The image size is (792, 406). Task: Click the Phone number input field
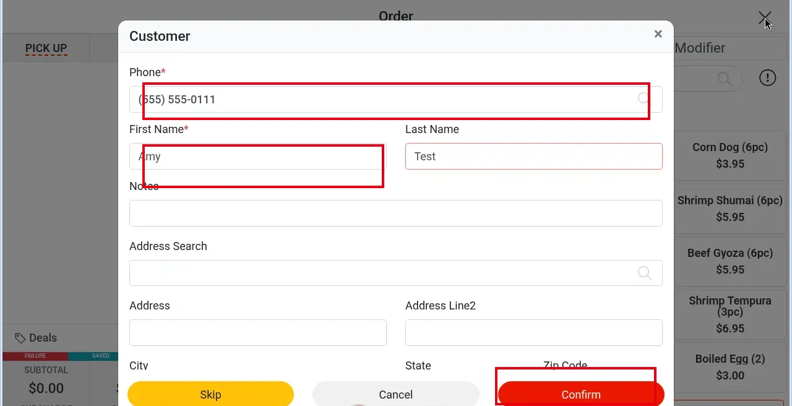click(x=396, y=99)
